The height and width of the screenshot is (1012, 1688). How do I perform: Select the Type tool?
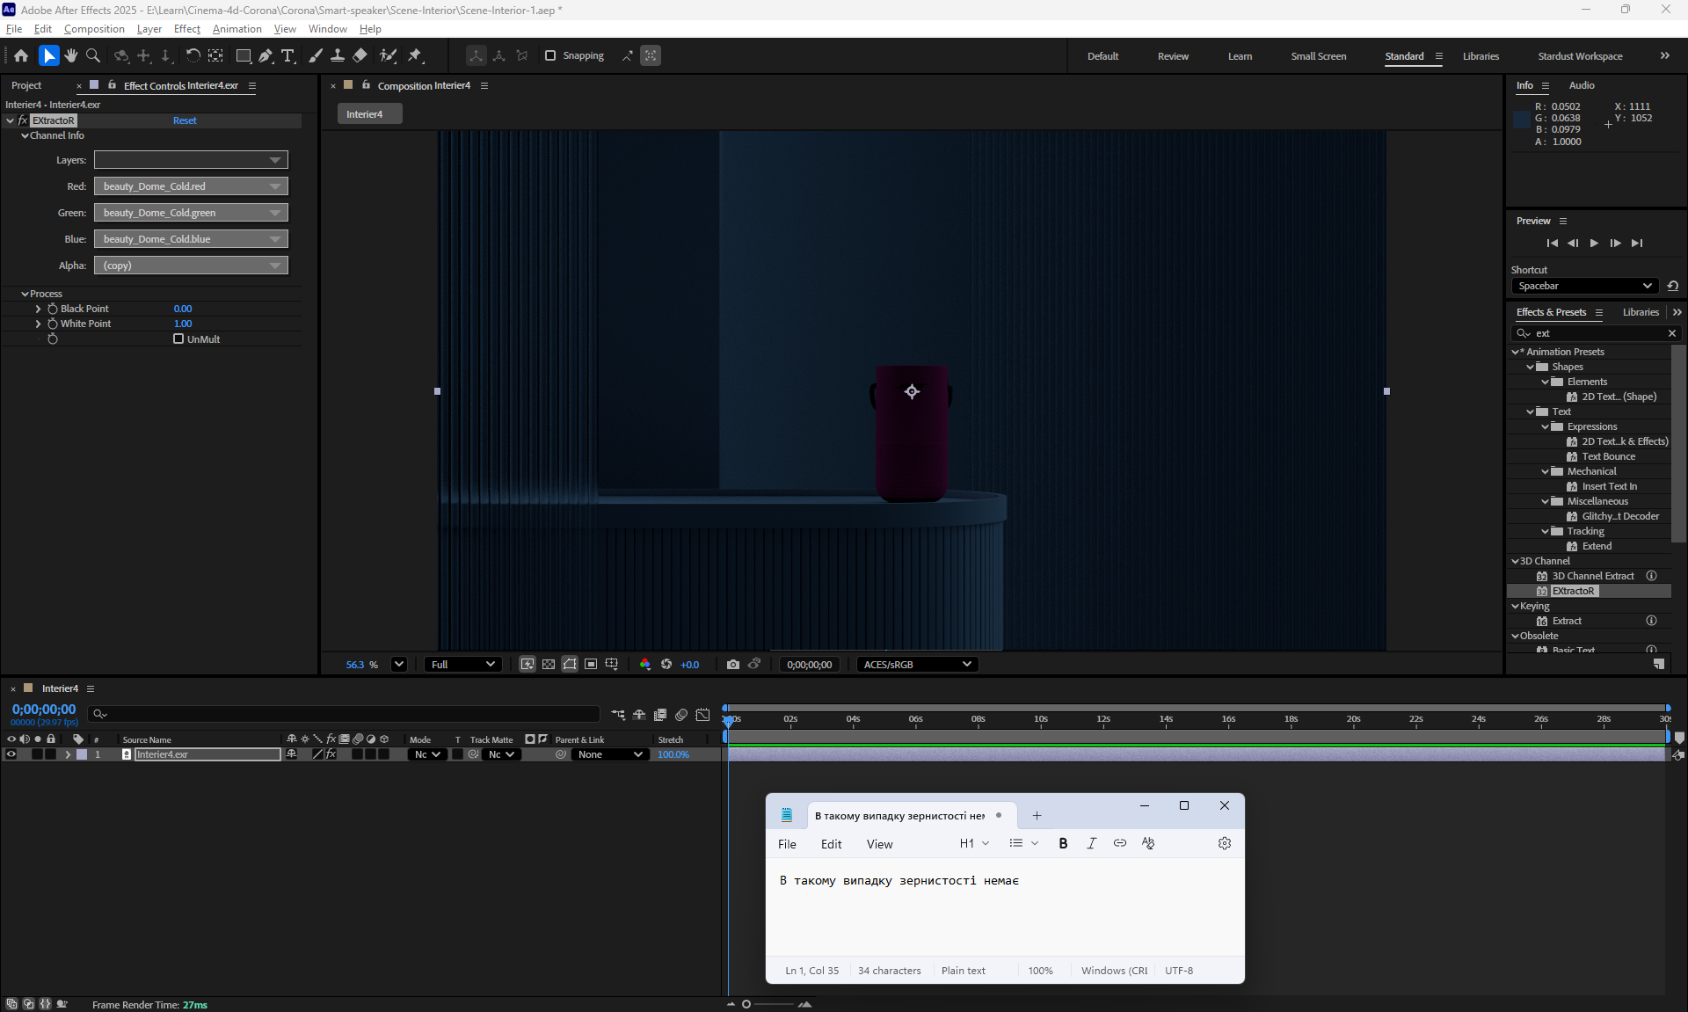pos(287,55)
